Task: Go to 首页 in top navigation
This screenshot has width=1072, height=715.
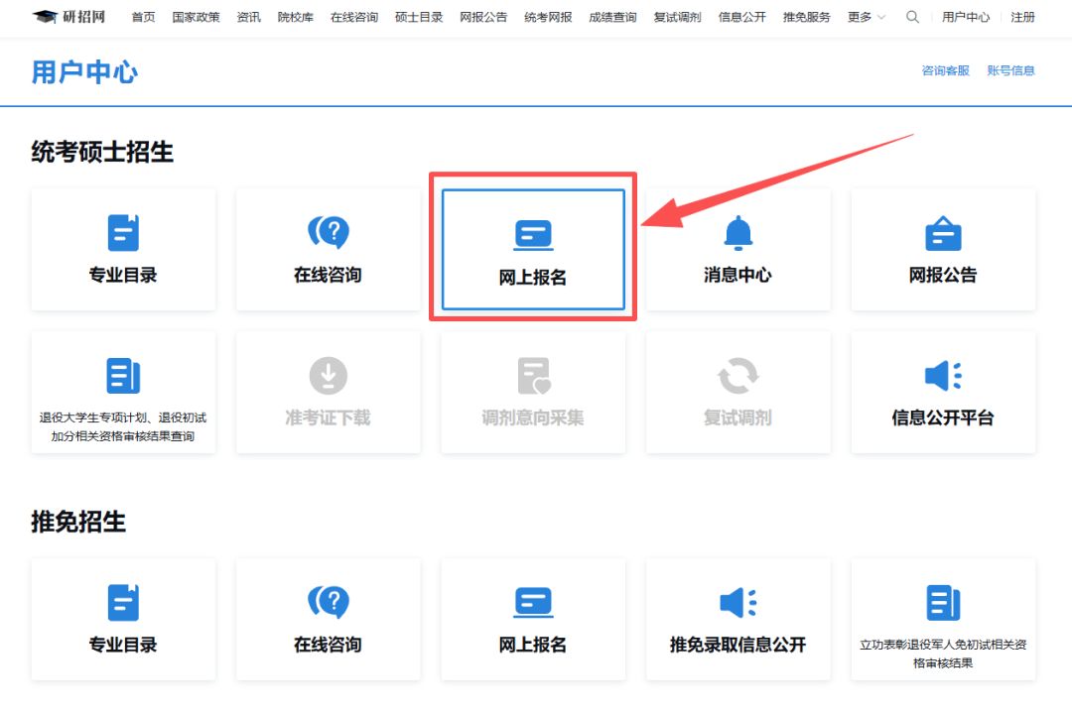Action: click(143, 17)
